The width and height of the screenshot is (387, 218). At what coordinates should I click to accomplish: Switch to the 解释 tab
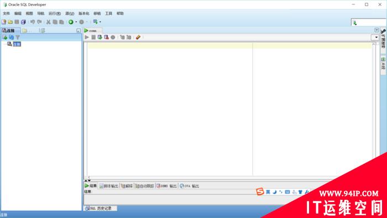point(127,186)
